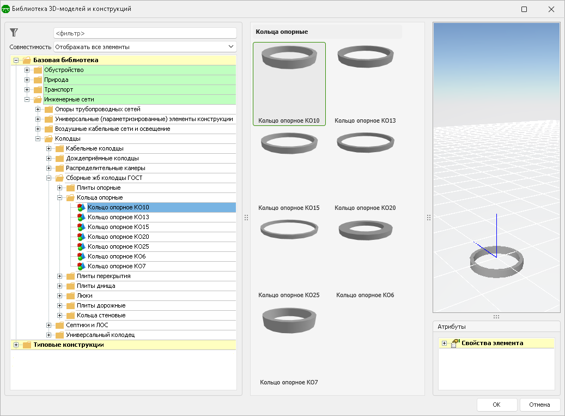Expand the Свойства элемента attributes group

click(445, 343)
